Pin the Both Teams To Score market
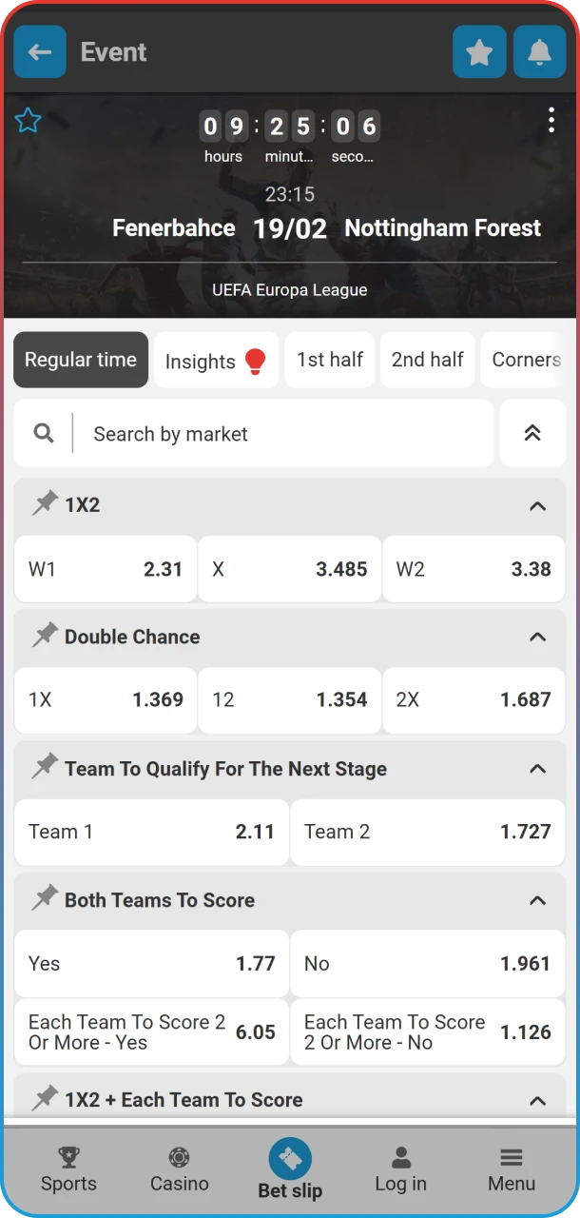The width and height of the screenshot is (580, 1218). (43, 899)
